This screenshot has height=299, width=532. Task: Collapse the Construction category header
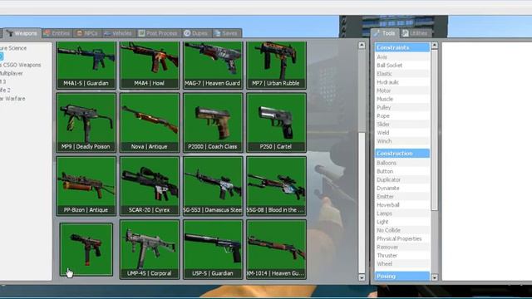click(x=402, y=153)
